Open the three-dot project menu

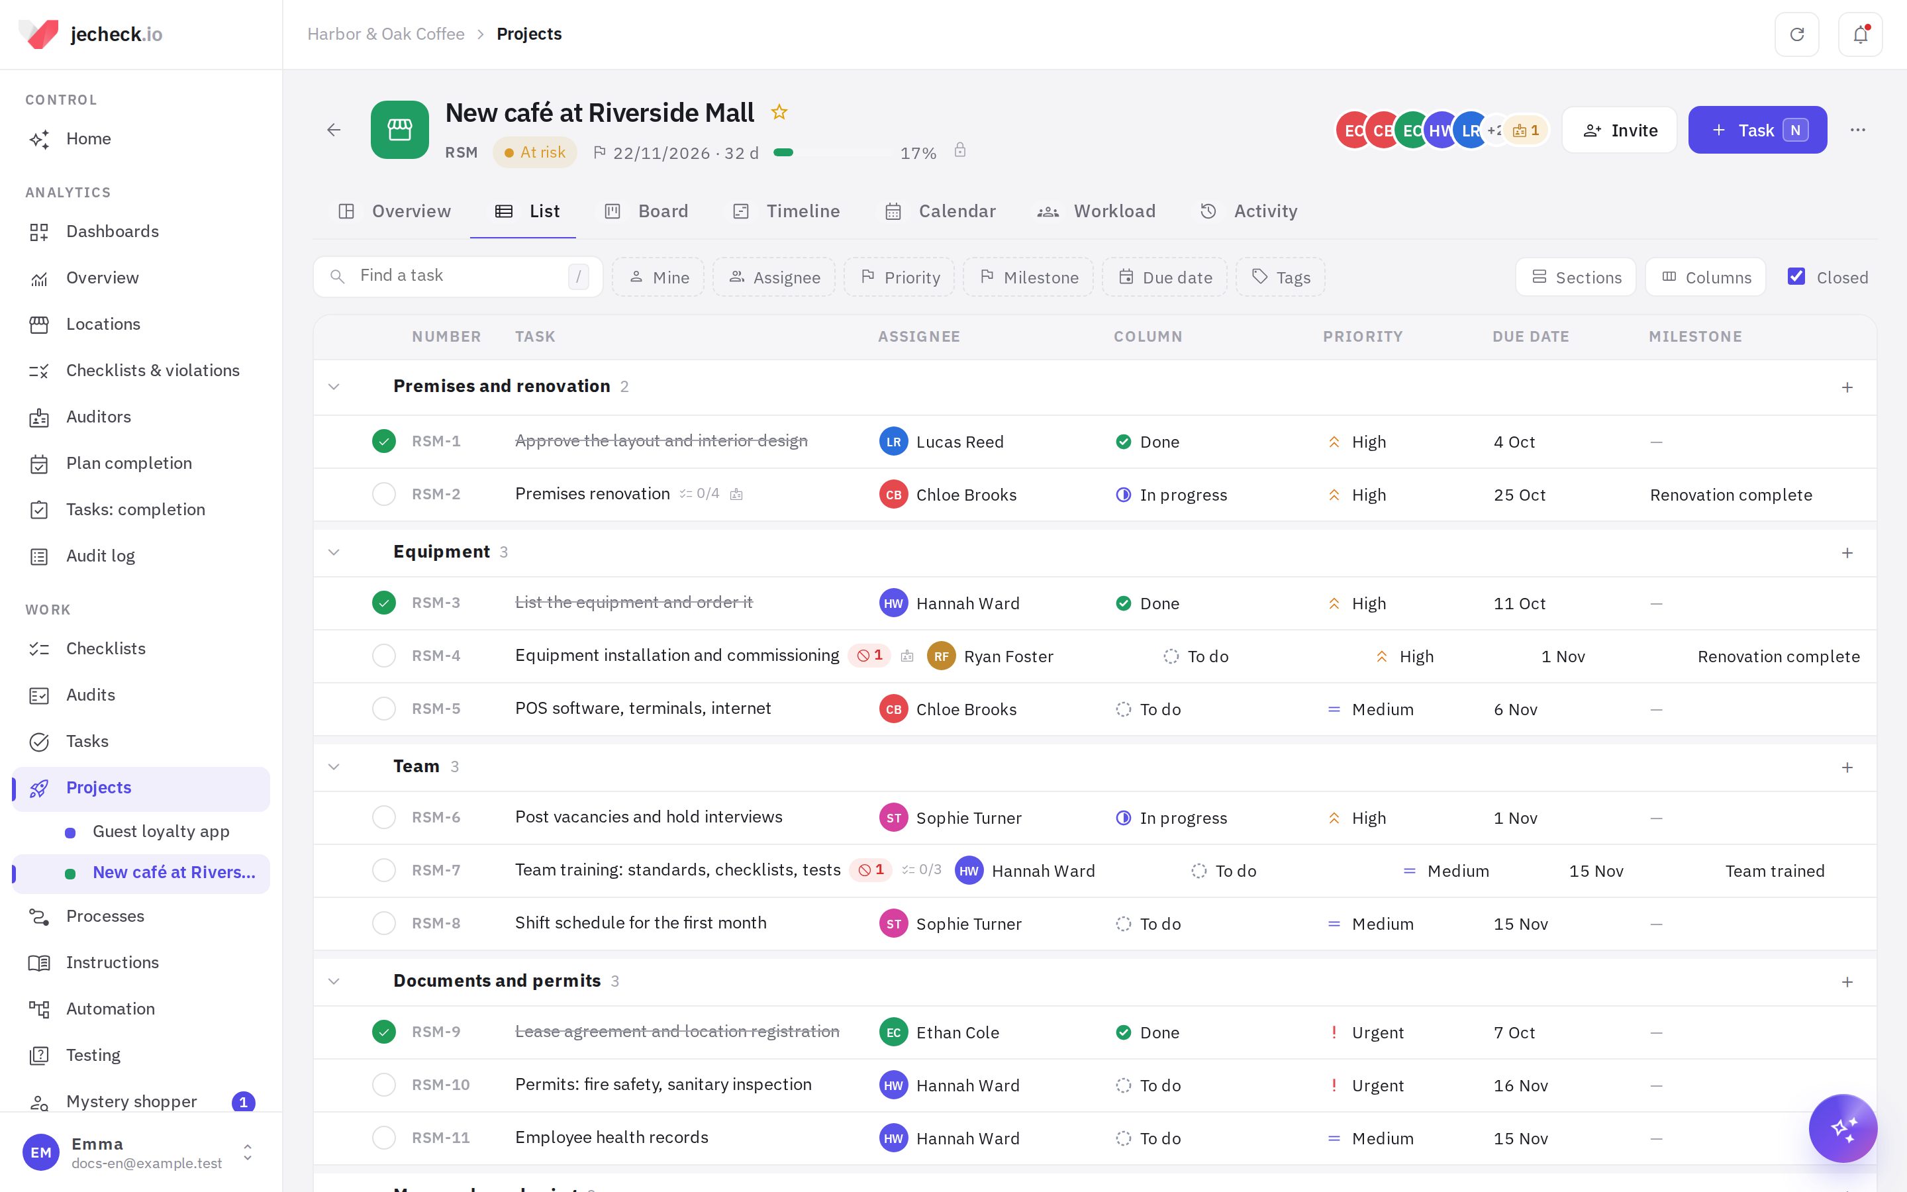tap(1857, 130)
